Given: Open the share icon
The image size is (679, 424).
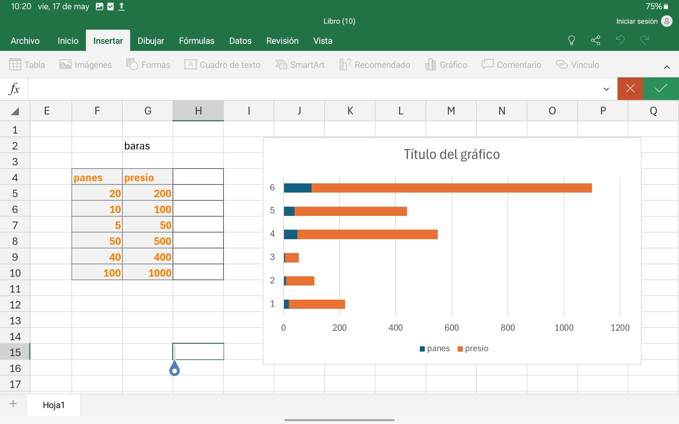Looking at the screenshot, I should pyautogui.click(x=596, y=40).
